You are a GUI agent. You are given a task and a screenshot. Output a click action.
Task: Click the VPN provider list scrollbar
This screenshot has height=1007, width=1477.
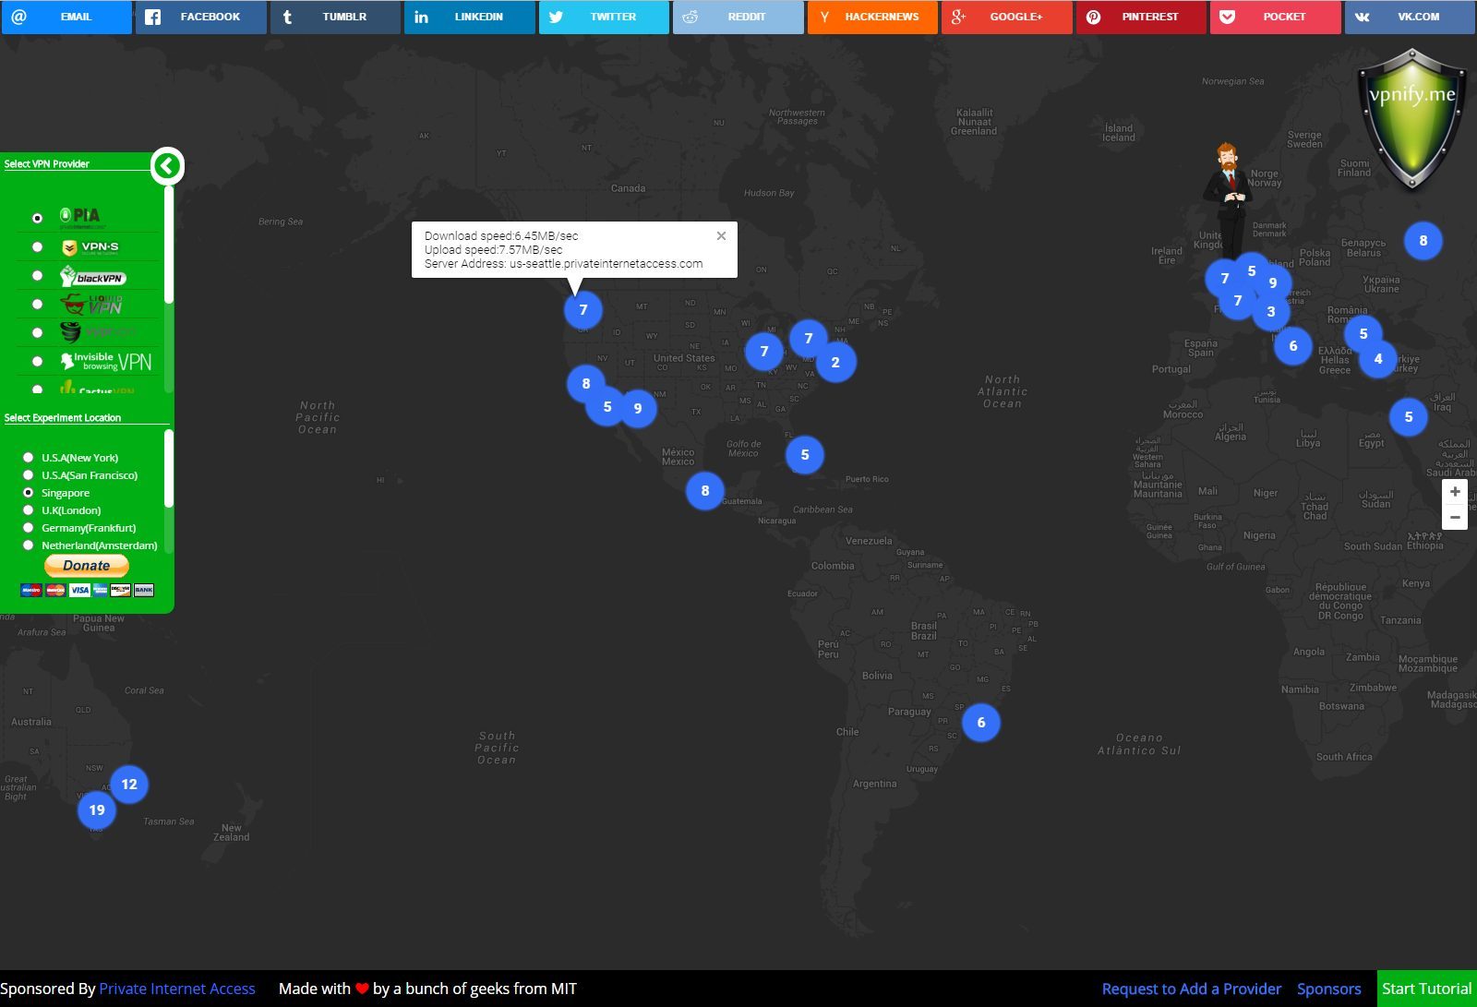(x=169, y=245)
